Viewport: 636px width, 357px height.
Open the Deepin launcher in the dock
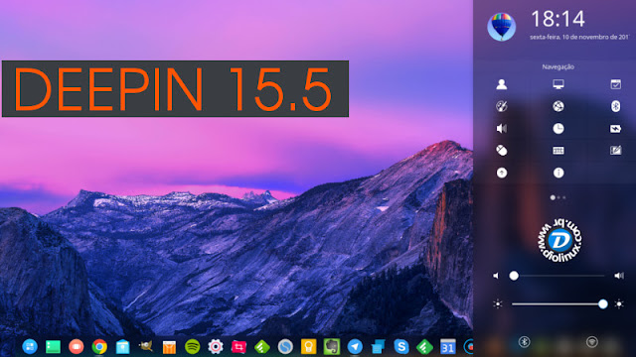(30, 346)
